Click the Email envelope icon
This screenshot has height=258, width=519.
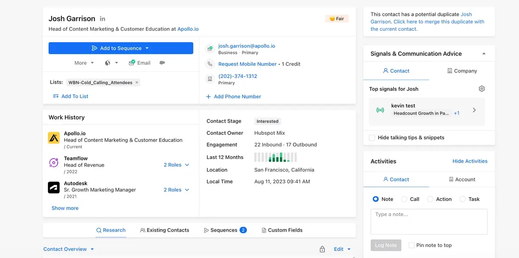coord(132,63)
